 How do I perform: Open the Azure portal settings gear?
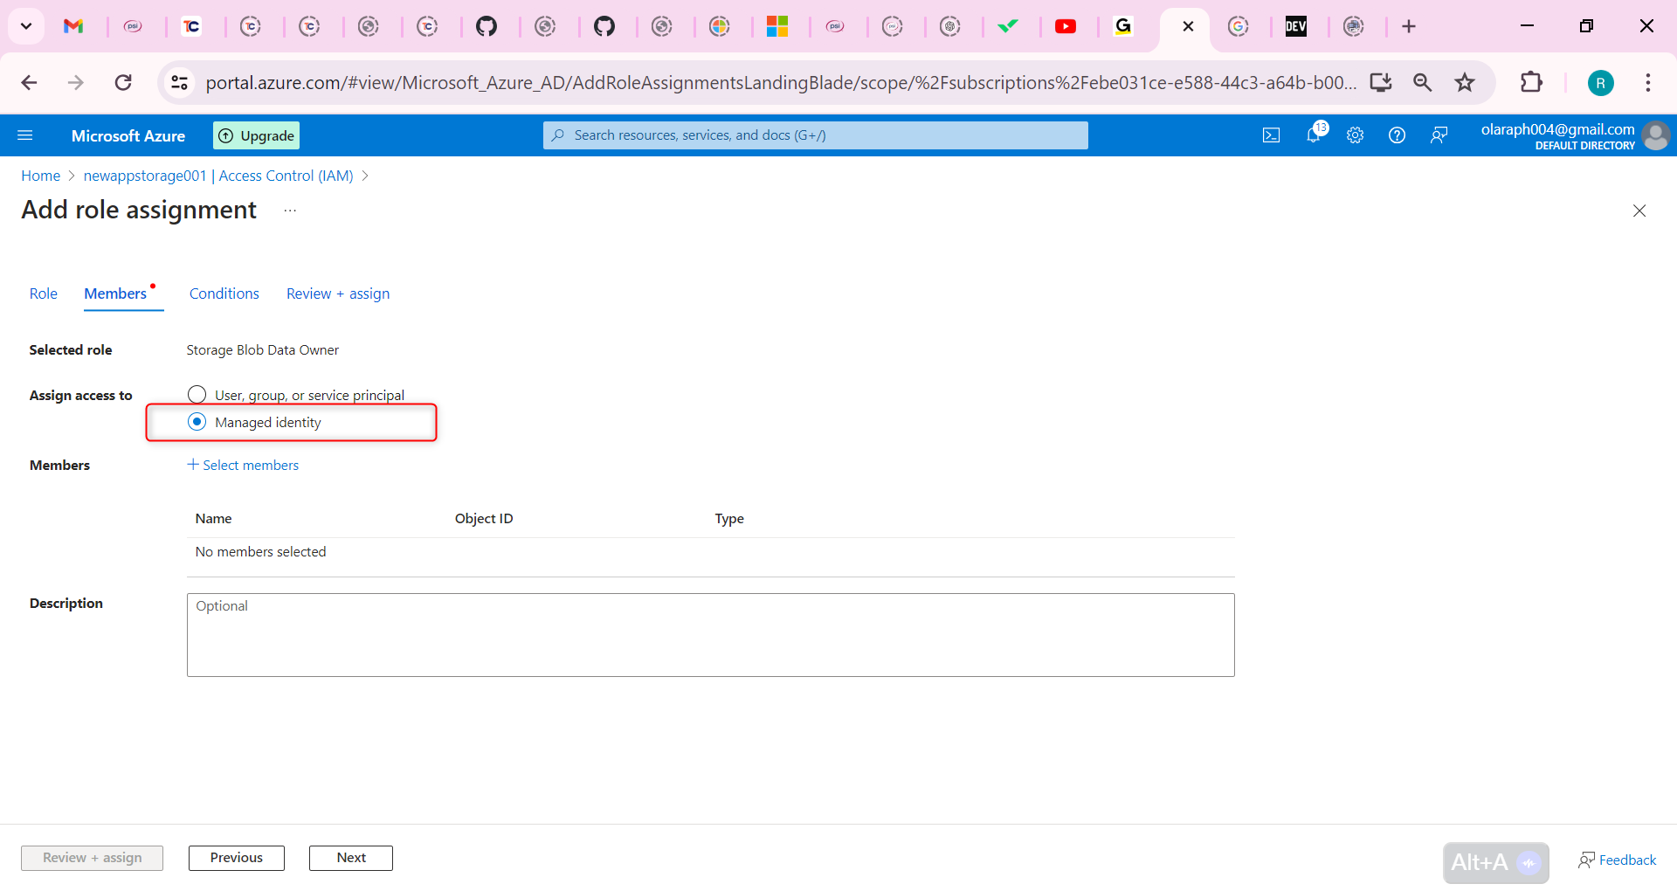coord(1355,135)
